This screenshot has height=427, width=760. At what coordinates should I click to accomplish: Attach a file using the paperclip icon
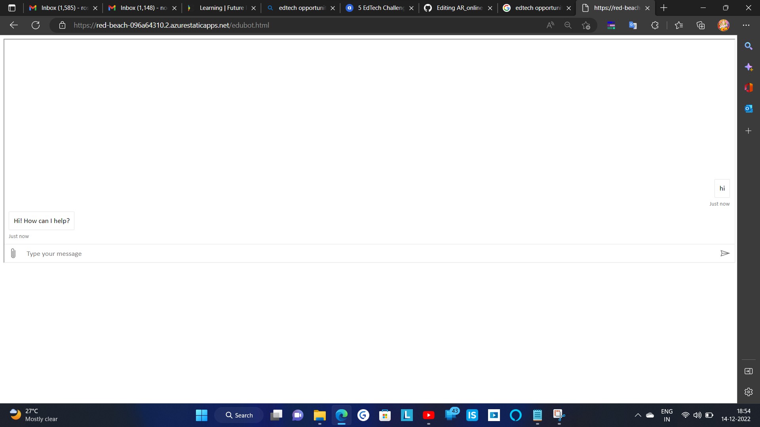[13, 253]
